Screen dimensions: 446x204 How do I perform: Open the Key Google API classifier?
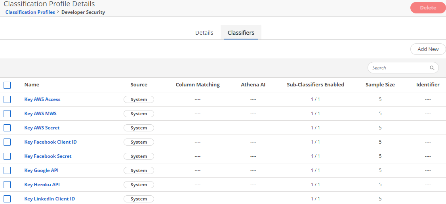click(42, 170)
